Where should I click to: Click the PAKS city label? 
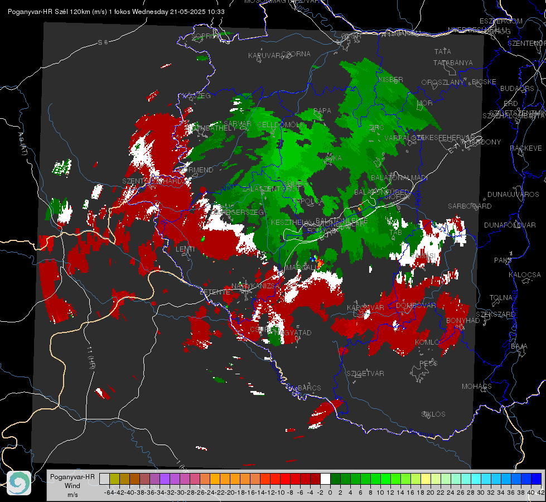pos(503,260)
